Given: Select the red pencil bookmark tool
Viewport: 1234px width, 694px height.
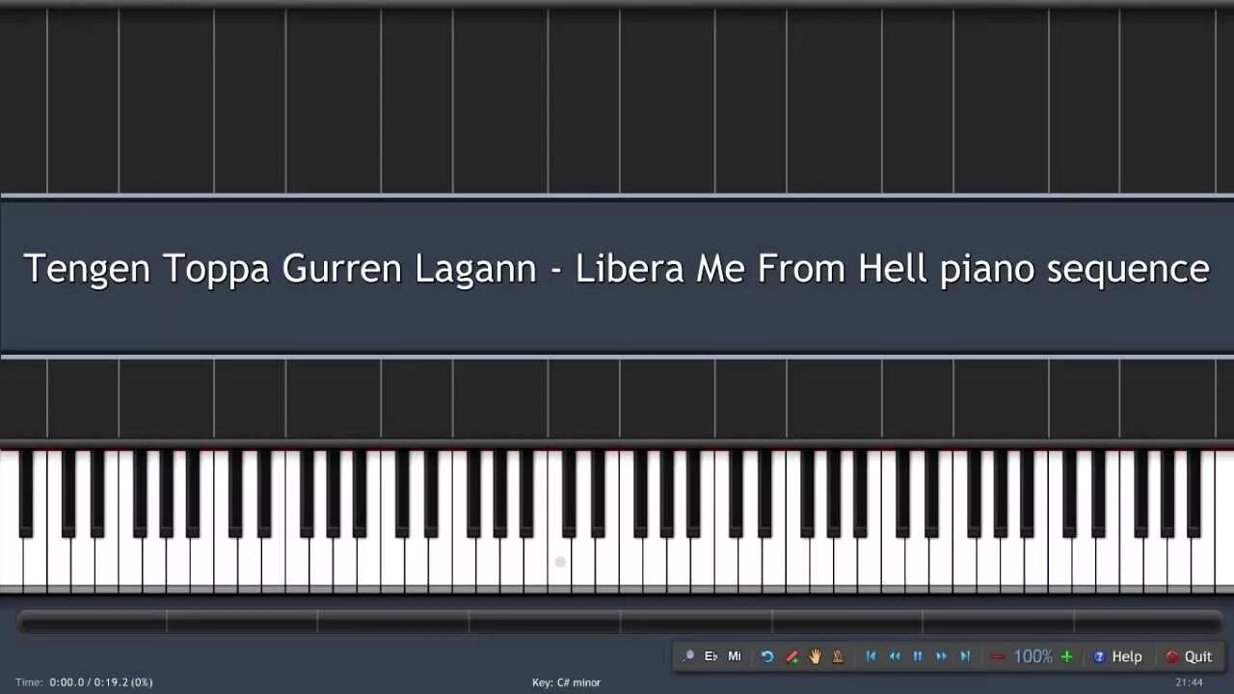Looking at the screenshot, I should point(791,656).
